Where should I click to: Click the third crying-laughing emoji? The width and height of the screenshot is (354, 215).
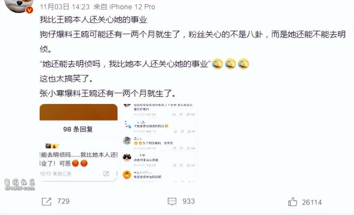243,64
